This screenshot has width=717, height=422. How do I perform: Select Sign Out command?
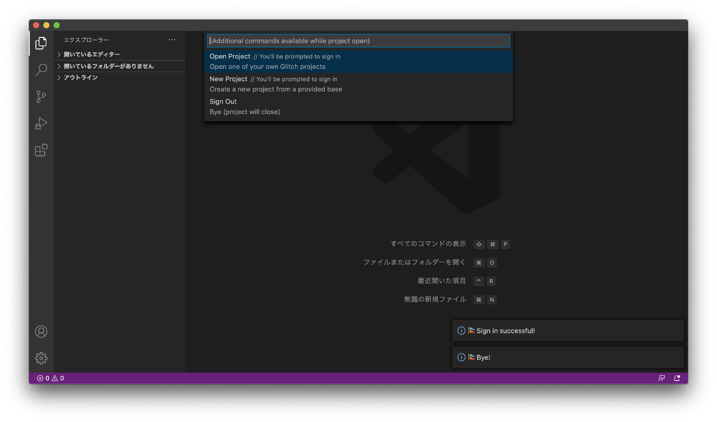(x=358, y=107)
